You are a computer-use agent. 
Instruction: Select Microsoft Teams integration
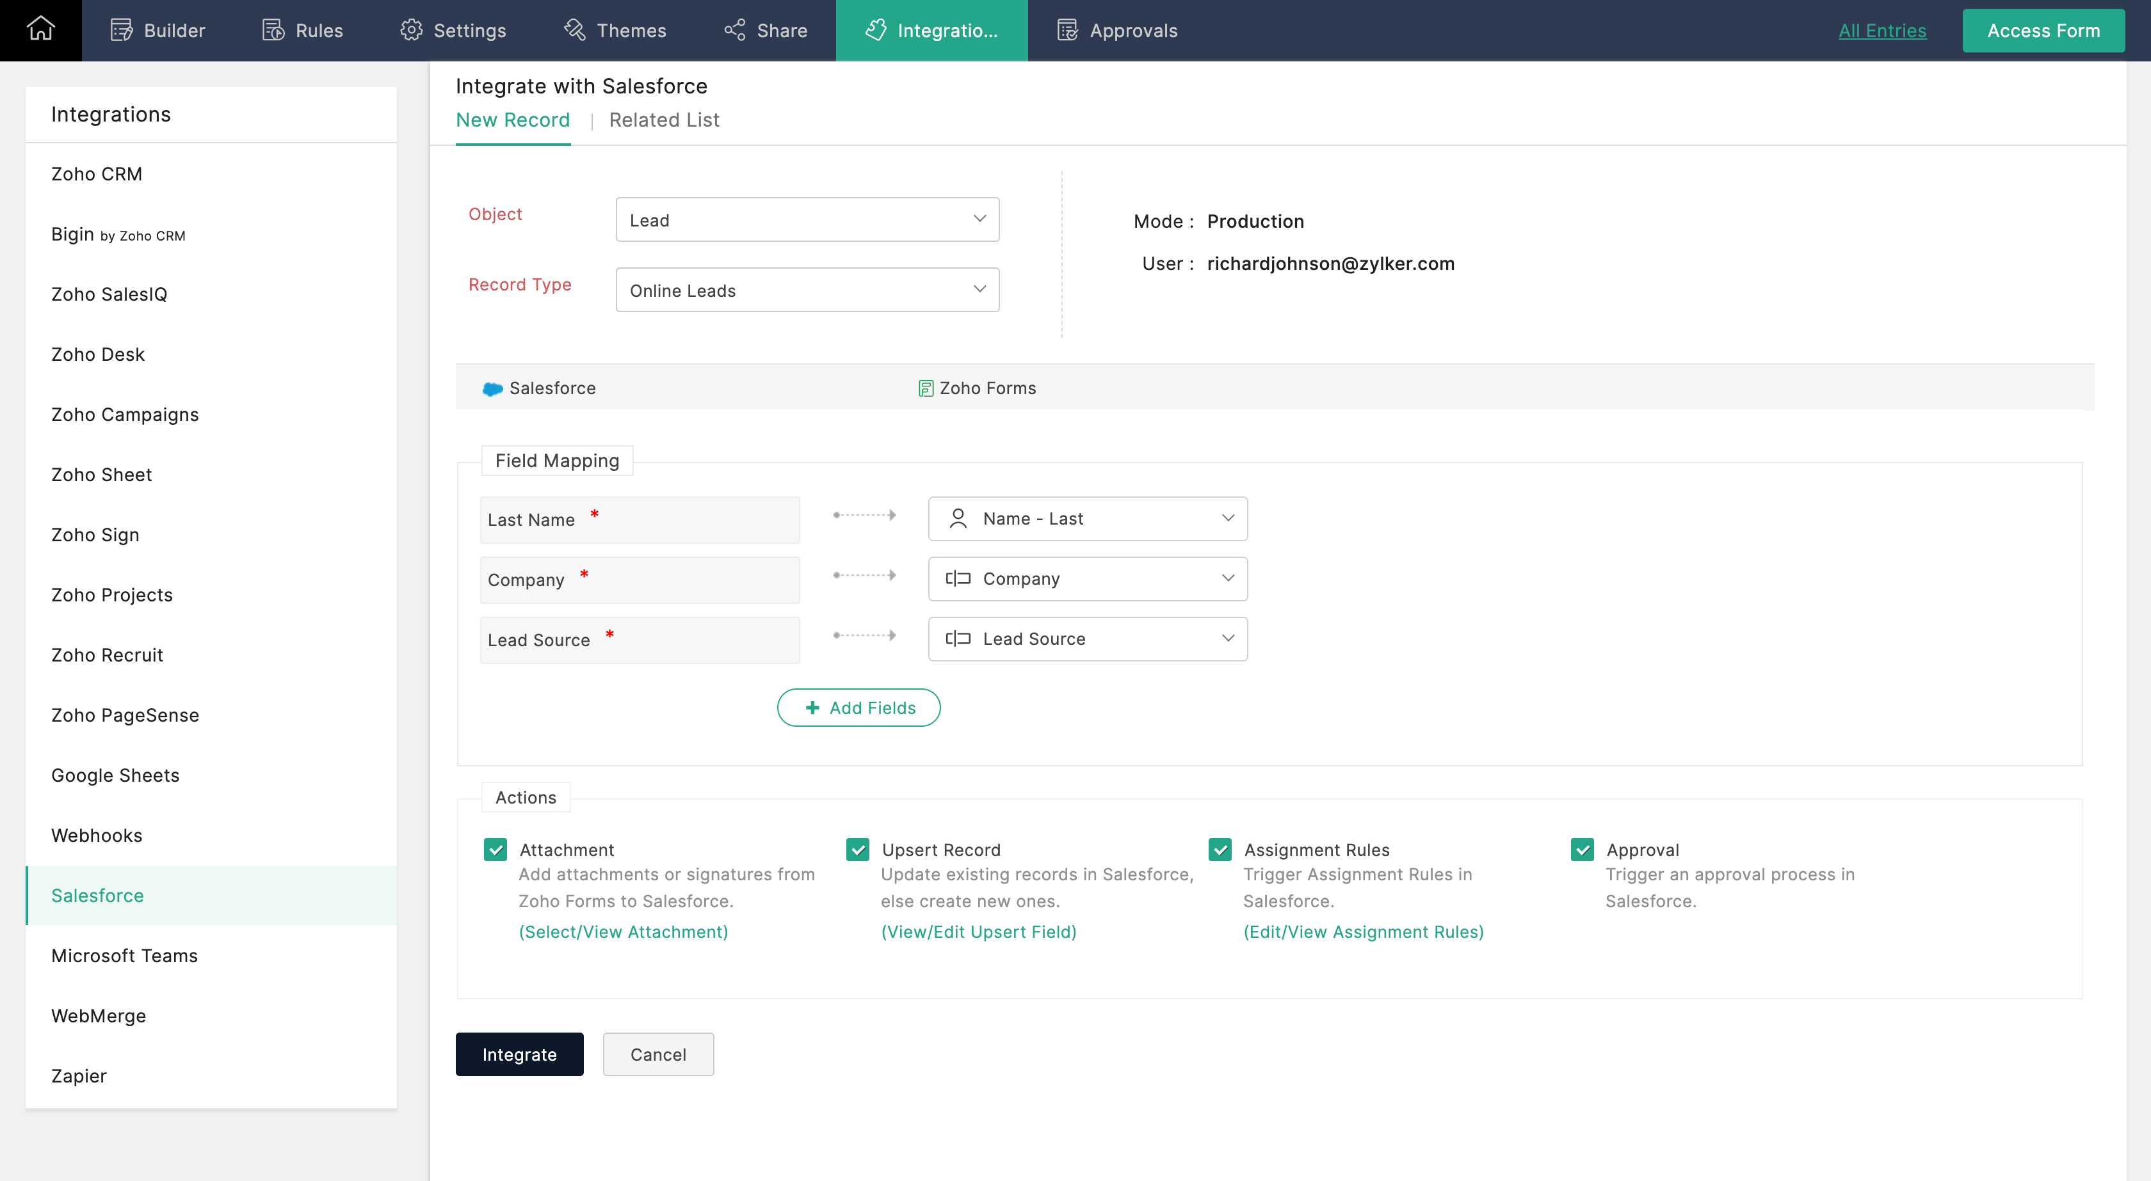pos(211,955)
